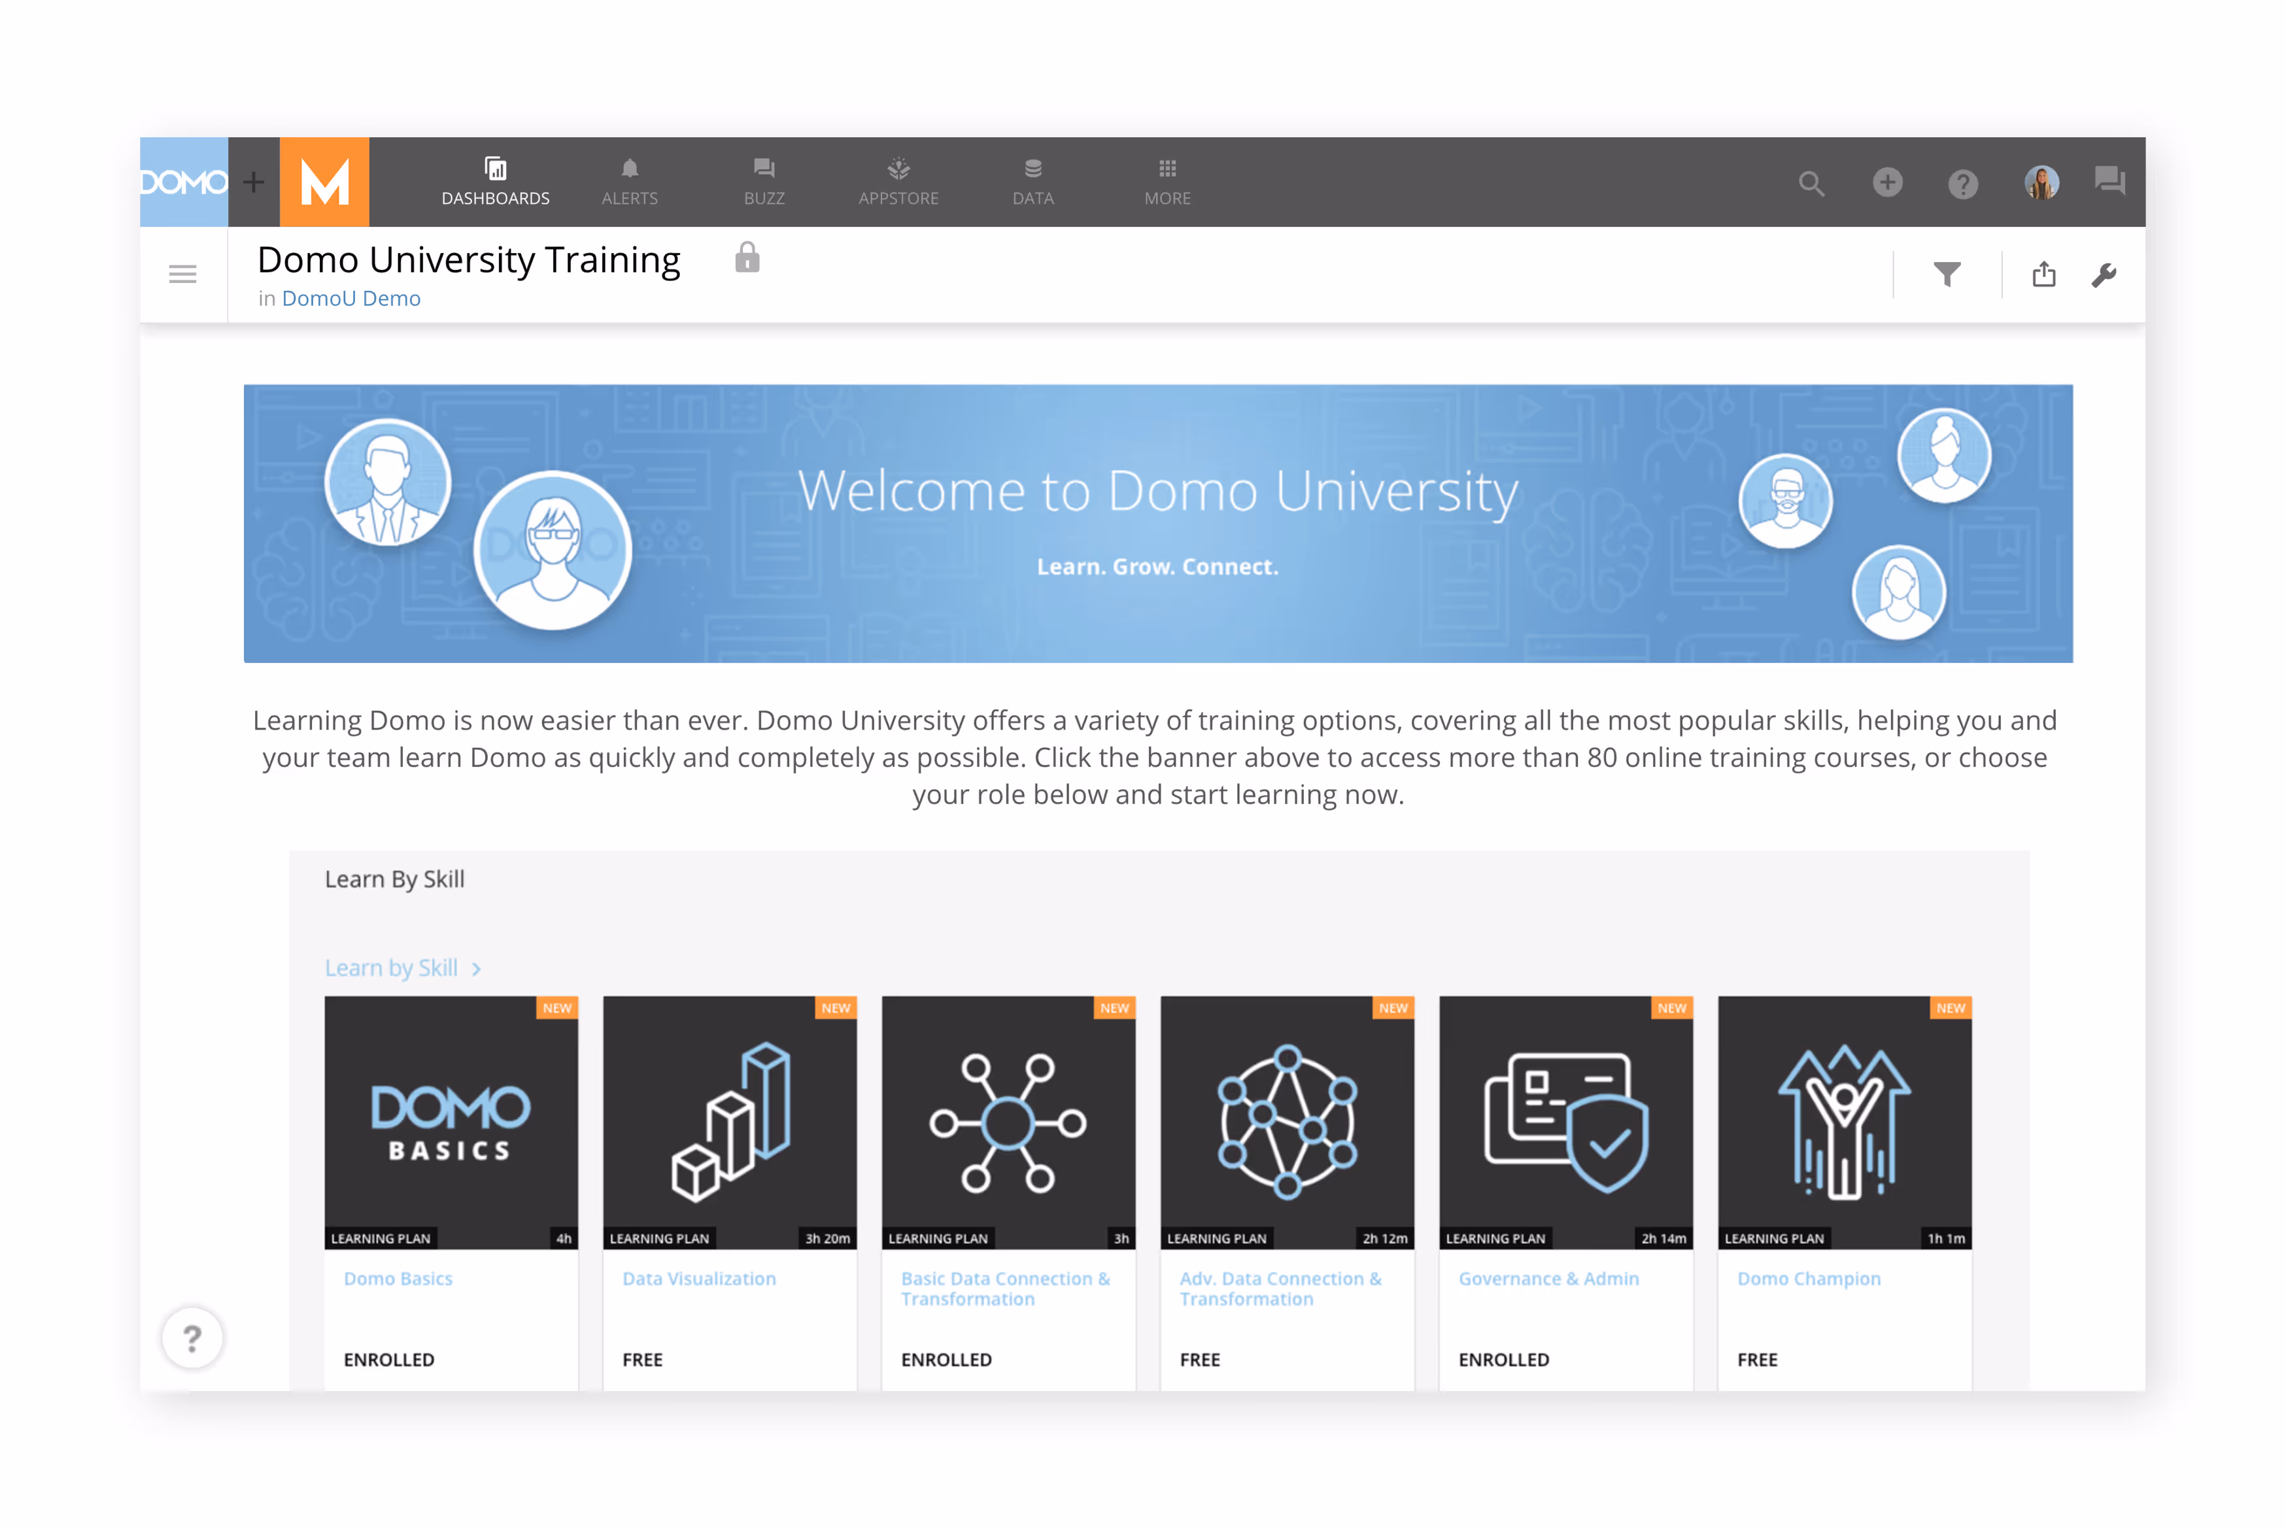Expand the chevron next to Learn by Skill

pyautogui.click(x=476, y=969)
